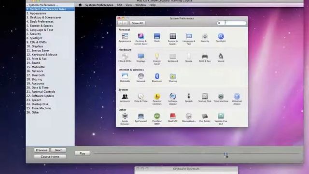Open the View menu
The width and height of the screenshot is (309, 174).
[128, 5]
